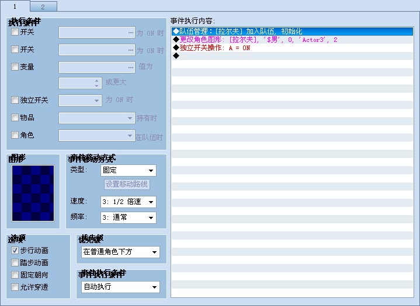
Task: Open the 自动执行 trigger dropdown
Action: click(x=120, y=287)
